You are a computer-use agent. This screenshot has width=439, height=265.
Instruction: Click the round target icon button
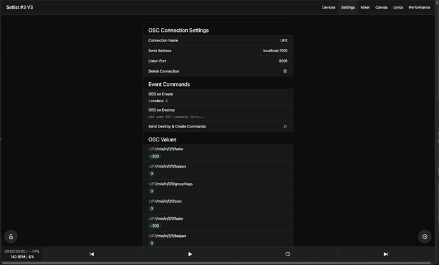[x=425, y=236]
